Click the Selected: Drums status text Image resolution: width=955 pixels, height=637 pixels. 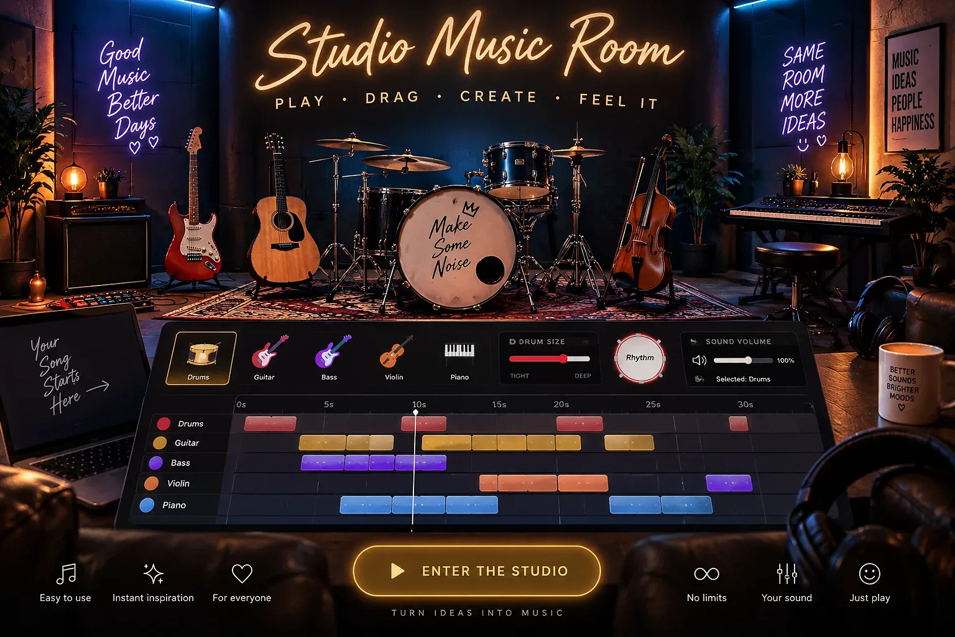743,379
